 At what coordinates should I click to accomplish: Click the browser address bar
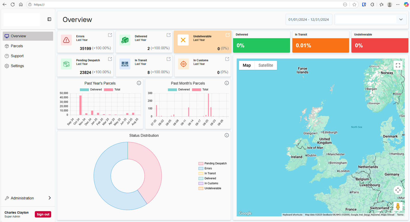[x=179, y=5]
